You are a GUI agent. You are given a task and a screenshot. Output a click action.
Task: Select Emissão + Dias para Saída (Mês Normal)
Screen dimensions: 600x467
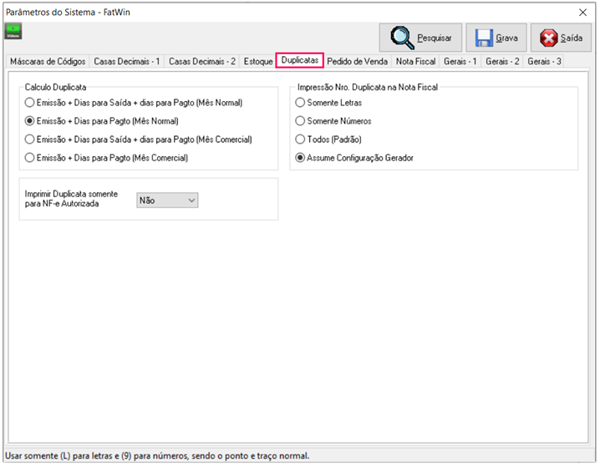[x=31, y=103]
